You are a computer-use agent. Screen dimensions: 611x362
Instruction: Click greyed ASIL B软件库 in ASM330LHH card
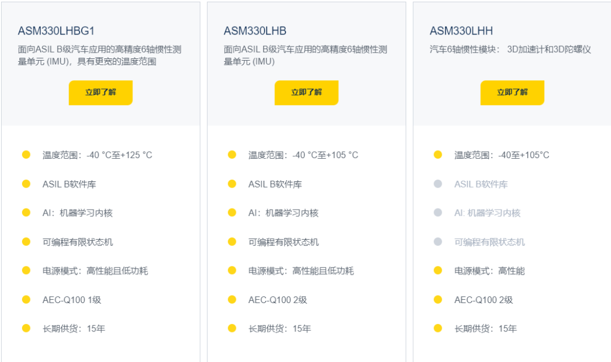[481, 184]
